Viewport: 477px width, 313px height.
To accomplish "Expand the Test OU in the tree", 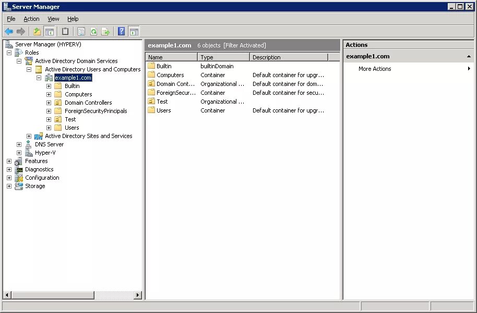I will [49, 120].
